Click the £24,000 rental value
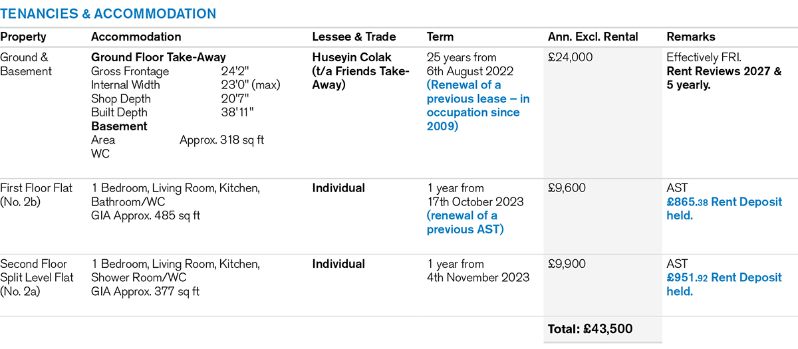 tap(570, 58)
